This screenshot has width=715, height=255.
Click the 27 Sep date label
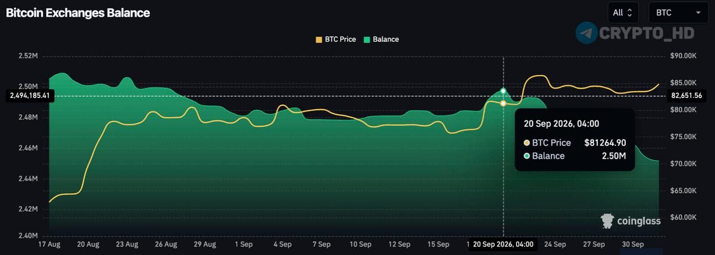coord(594,244)
